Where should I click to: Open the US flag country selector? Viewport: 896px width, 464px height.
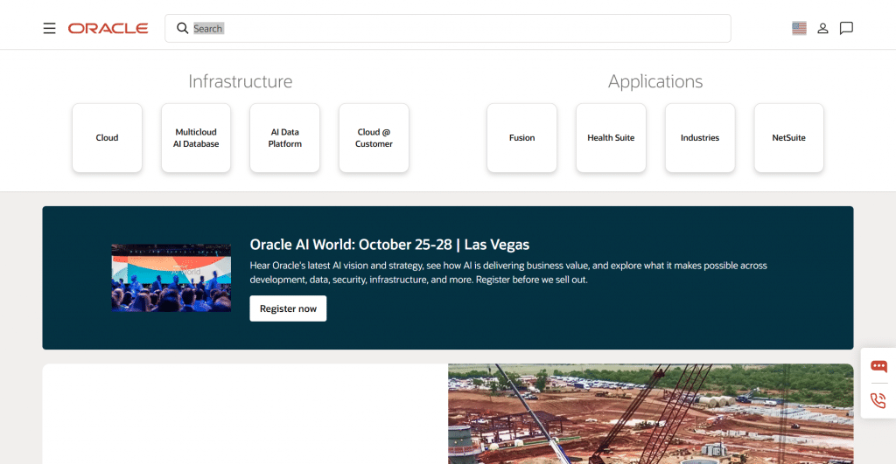click(x=799, y=28)
